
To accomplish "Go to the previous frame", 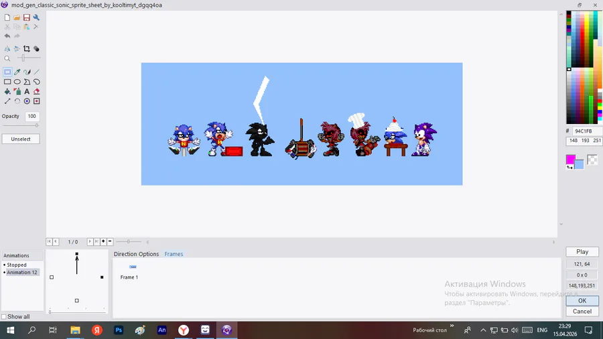I will [56, 241].
